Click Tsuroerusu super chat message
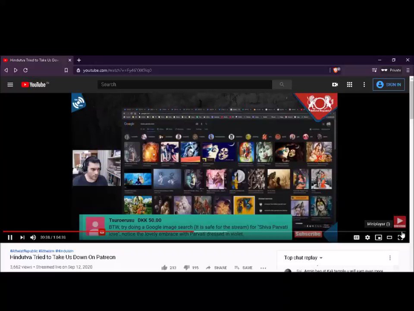 pyautogui.click(x=185, y=228)
